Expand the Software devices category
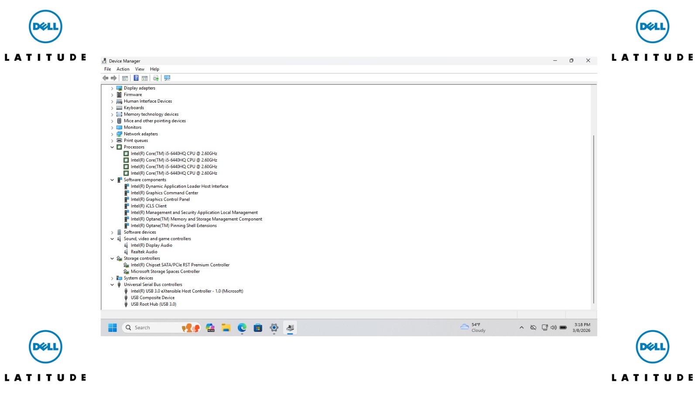 tap(112, 232)
